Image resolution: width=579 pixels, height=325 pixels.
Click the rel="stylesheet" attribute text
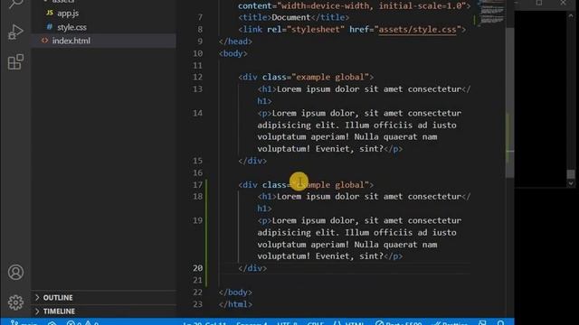306,30
